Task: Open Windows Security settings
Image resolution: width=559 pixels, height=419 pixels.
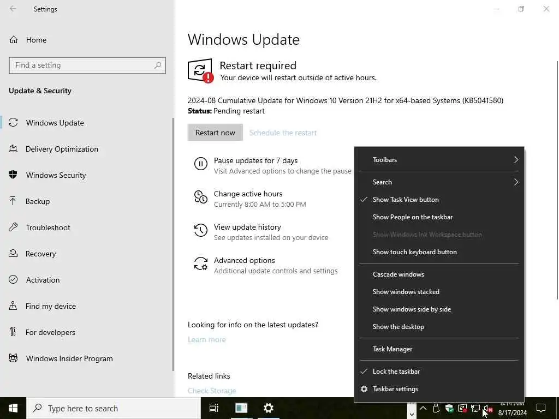Action: (x=56, y=175)
